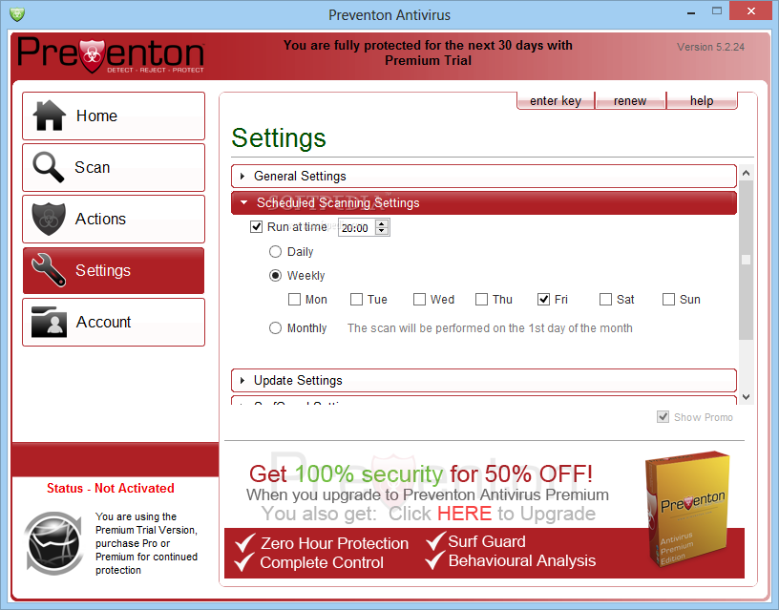Check the Thu day checkbox
Screen dimensions: 779x610
point(481,299)
